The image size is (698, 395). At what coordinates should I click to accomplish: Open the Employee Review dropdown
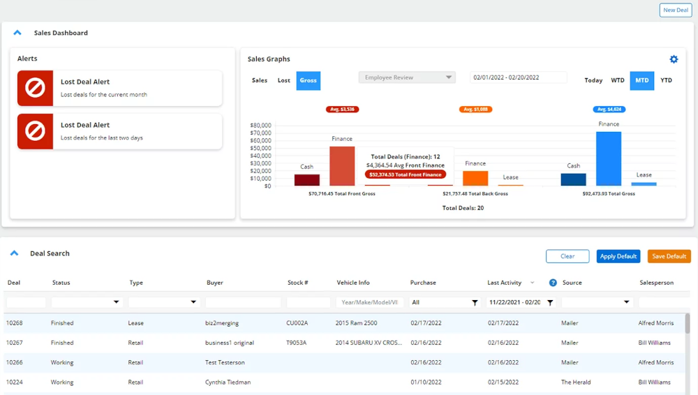pyautogui.click(x=407, y=77)
